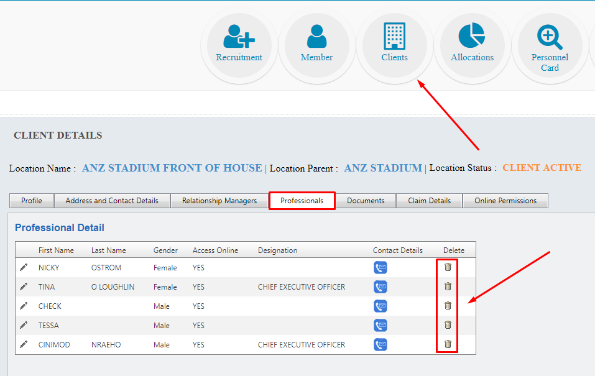Click the Contact Details column header

[398, 250]
